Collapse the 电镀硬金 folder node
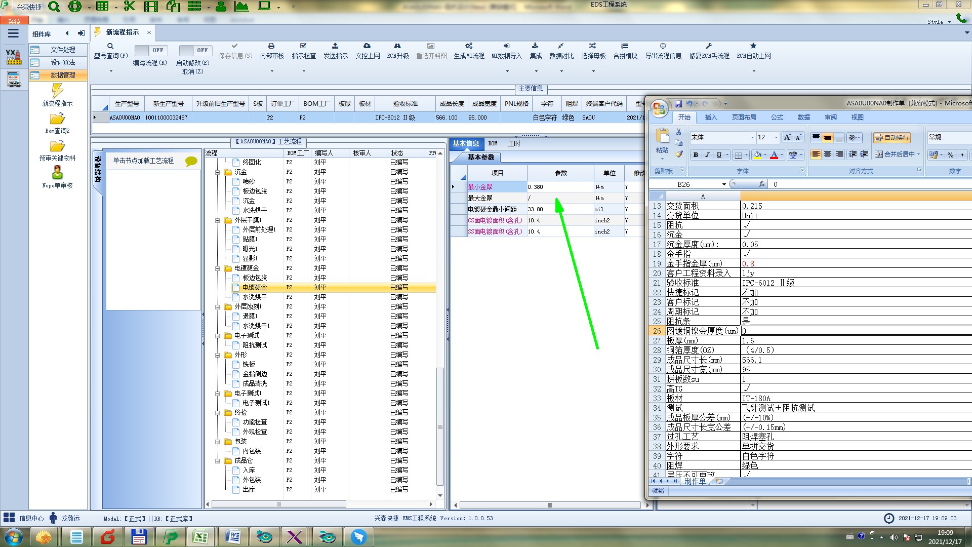The image size is (972, 547). [x=218, y=268]
